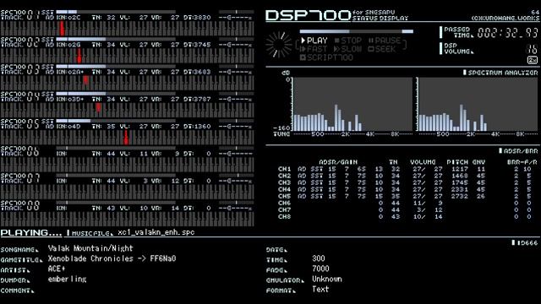Click the CH8 row label in ADSR table
541x304 pixels.
click(x=284, y=216)
